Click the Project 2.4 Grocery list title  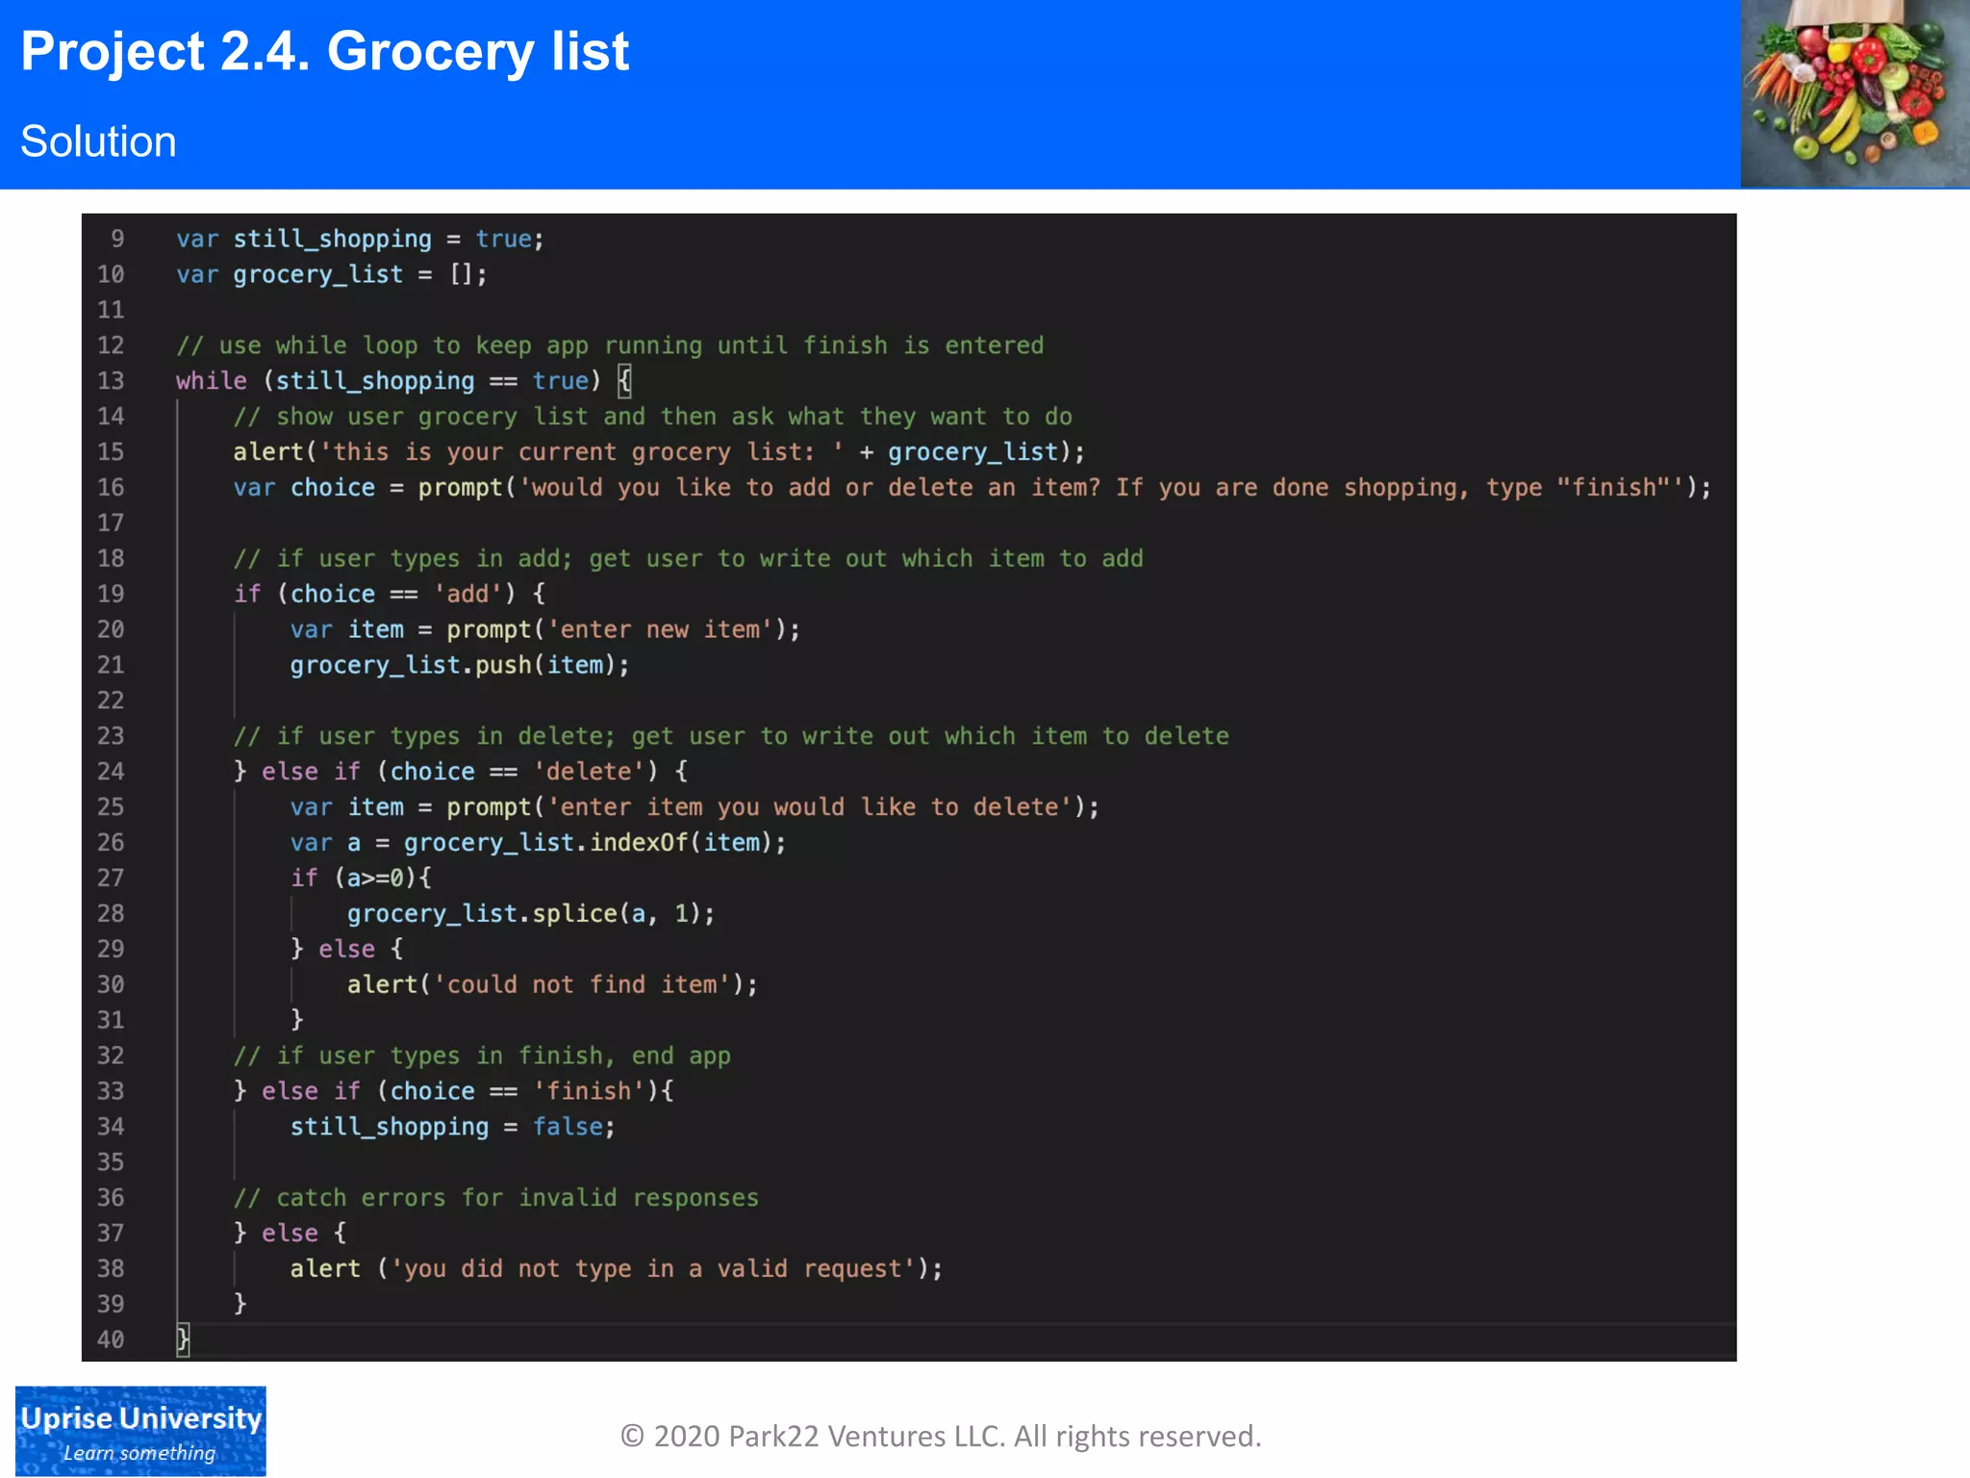pos(324,52)
